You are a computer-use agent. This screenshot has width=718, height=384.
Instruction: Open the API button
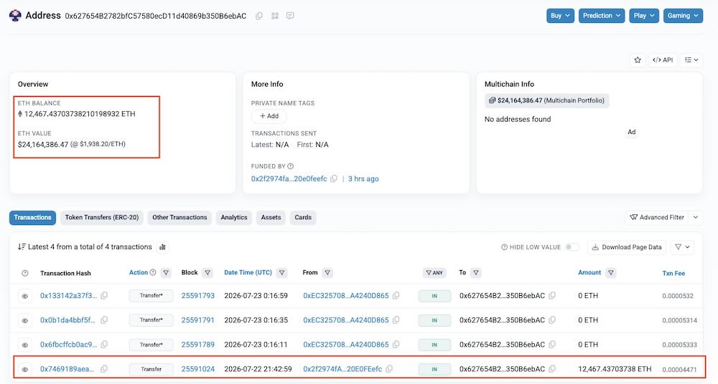663,60
